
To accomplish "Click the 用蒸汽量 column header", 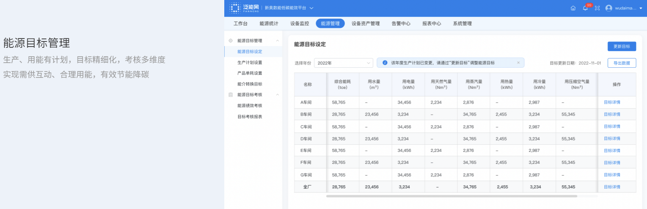I will 474,84.
